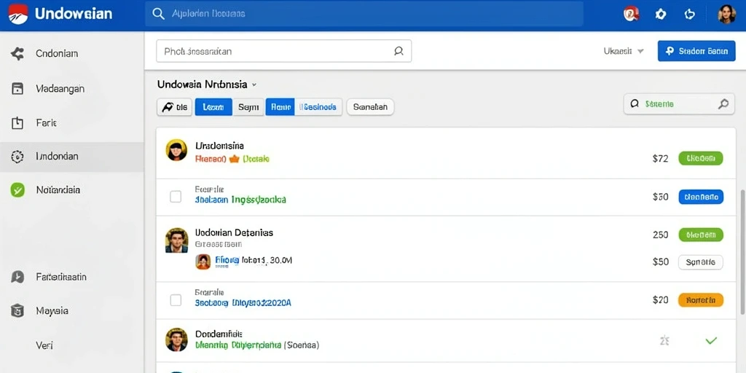Screen dimensions: 746x373
Task: Click the Fattatikaatin sidebar icon
Action: [x=17, y=277]
